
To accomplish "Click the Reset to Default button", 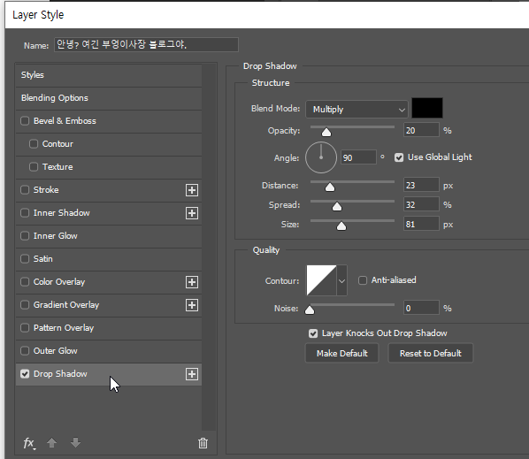I will click(431, 353).
